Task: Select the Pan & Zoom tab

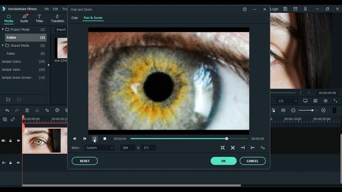Action: tap(93, 18)
